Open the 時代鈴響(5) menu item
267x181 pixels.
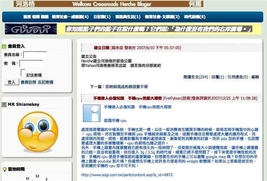click(x=195, y=17)
